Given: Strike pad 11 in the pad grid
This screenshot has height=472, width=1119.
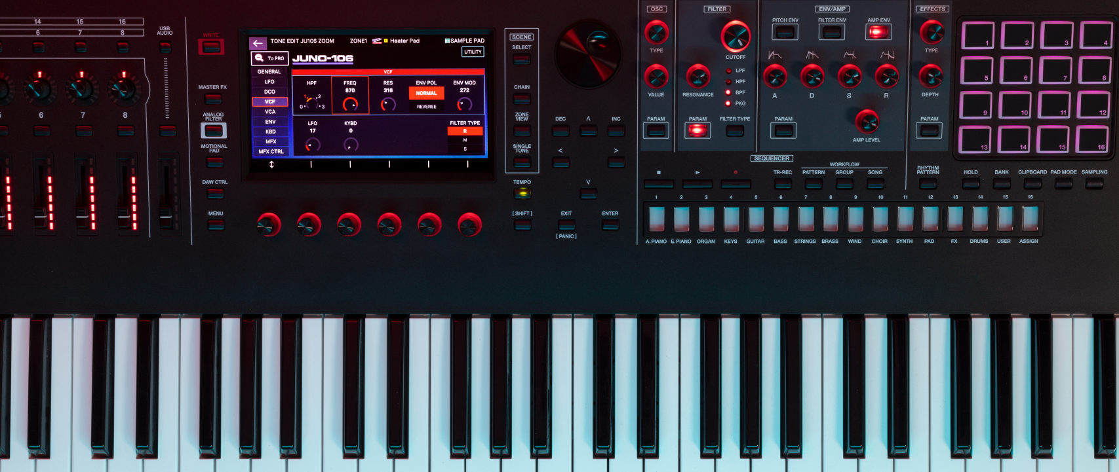Looking at the screenshot, I should 1054,105.
